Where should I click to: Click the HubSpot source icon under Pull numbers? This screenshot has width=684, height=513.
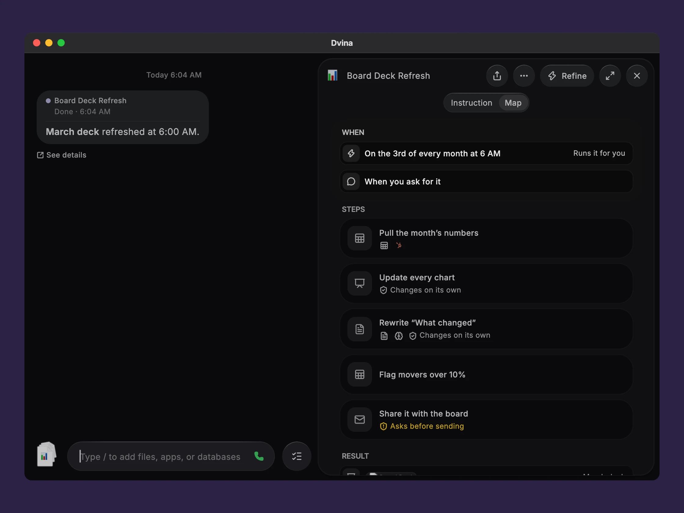[x=399, y=246]
